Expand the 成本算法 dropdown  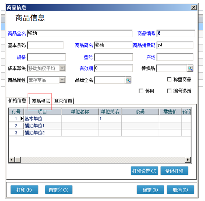point(62,69)
